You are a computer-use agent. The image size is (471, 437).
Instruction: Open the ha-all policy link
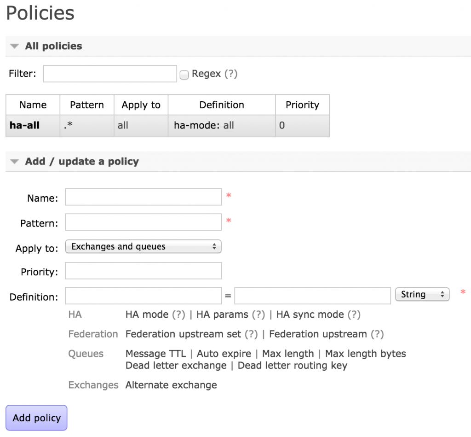[24, 125]
